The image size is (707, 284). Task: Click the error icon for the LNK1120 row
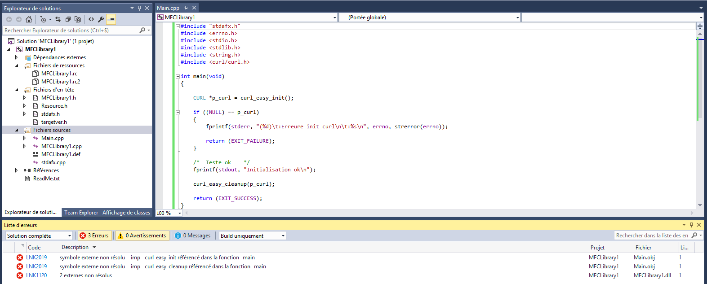20,275
